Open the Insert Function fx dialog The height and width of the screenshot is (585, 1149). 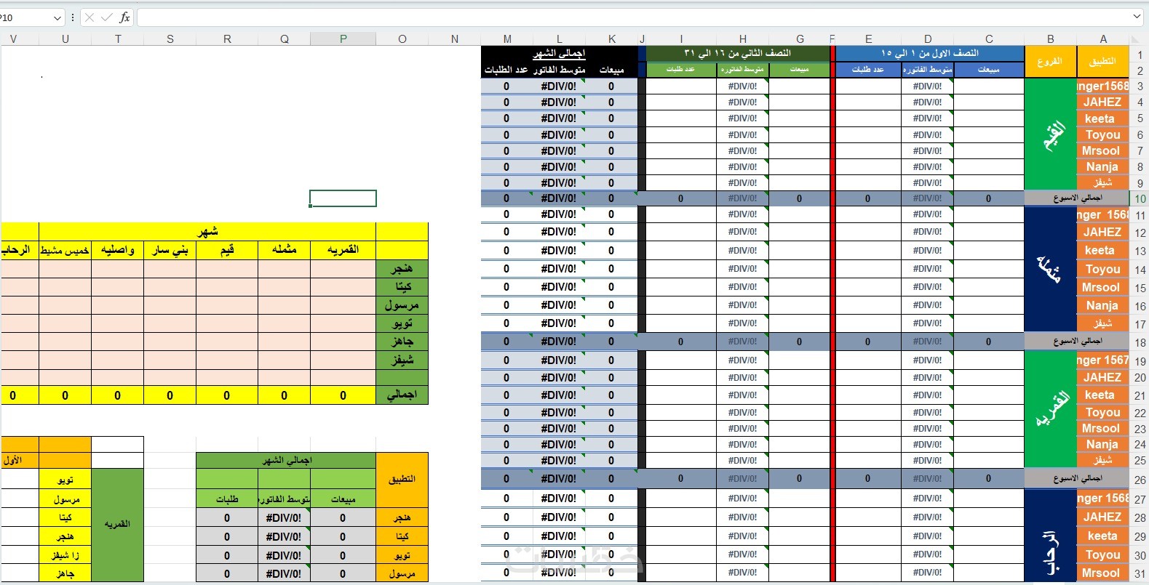point(124,17)
